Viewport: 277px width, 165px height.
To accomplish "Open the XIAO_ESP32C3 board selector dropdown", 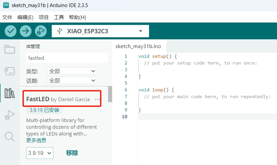I will [100, 31].
